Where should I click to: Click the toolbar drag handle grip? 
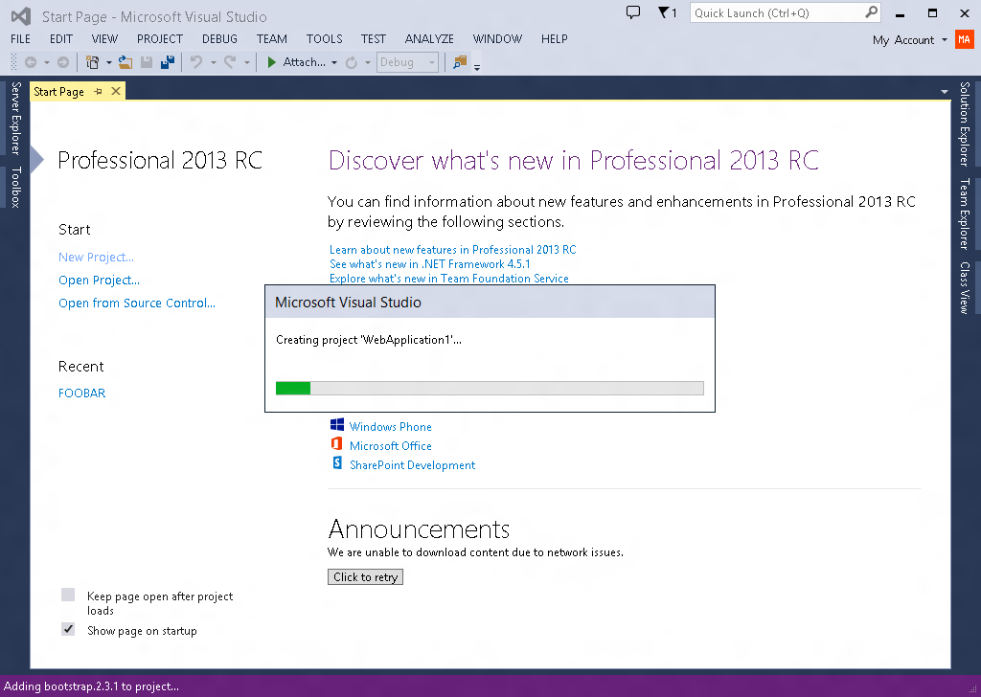coord(13,62)
